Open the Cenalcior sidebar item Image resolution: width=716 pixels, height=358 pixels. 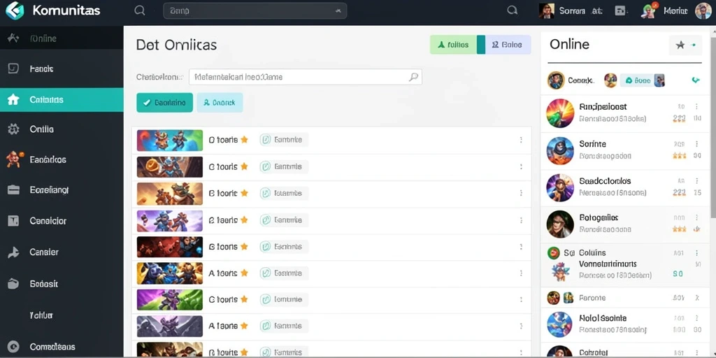pyautogui.click(x=62, y=220)
